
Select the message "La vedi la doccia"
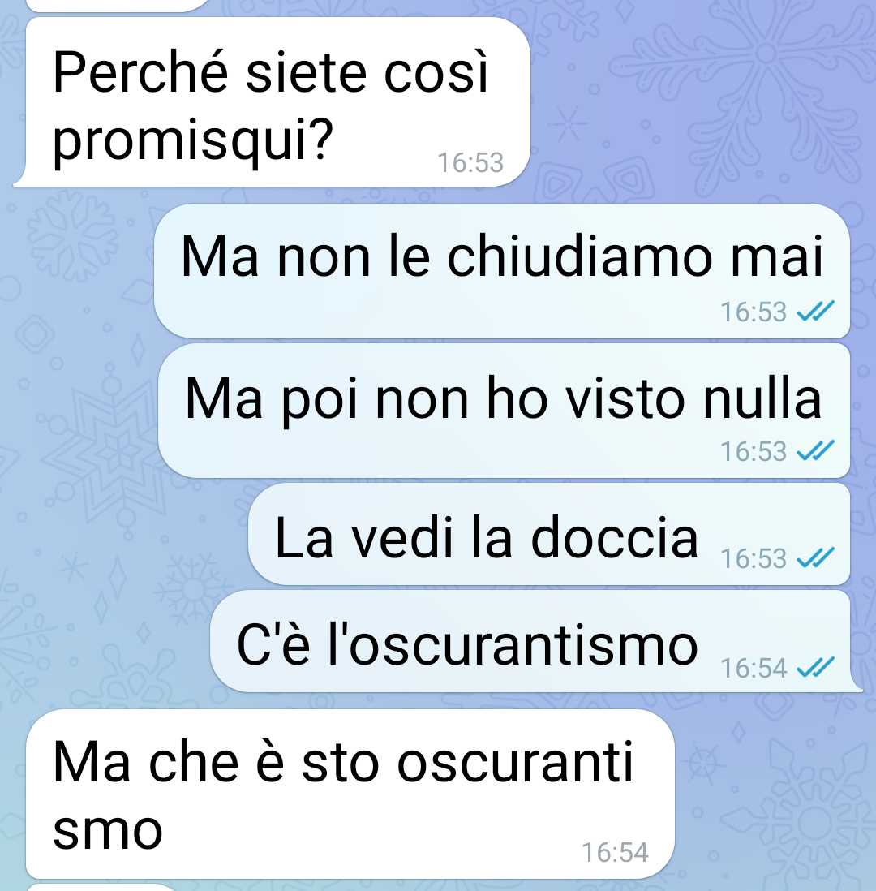549,534
